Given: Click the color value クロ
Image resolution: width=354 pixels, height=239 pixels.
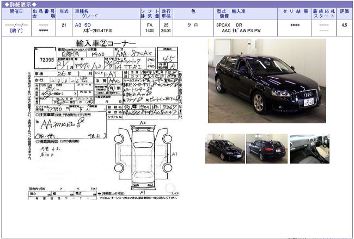Looking at the screenshot, I should pyautogui.click(x=193, y=25).
